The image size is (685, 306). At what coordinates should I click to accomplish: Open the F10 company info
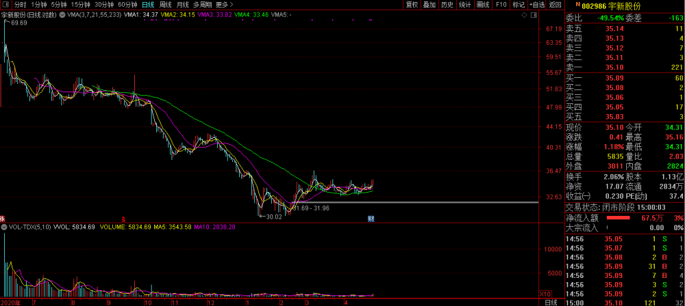tap(501, 5)
